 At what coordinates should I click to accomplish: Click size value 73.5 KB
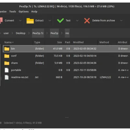(x=58, y=56)
